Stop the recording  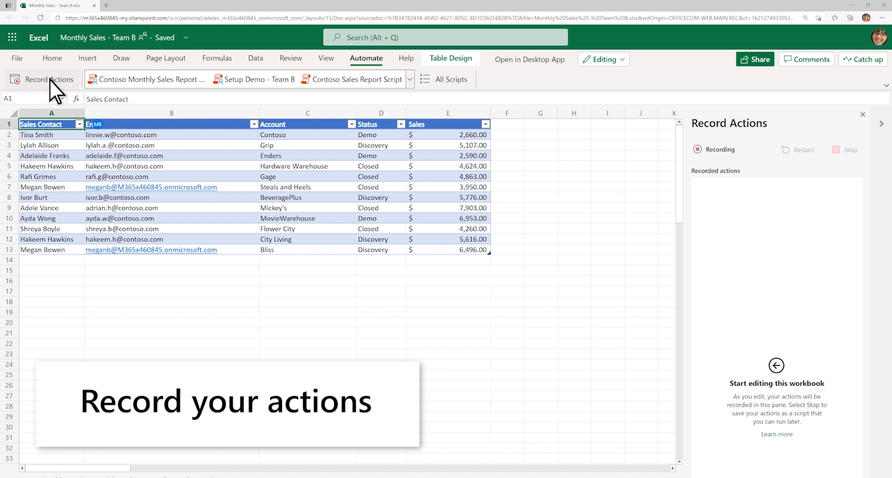845,150
